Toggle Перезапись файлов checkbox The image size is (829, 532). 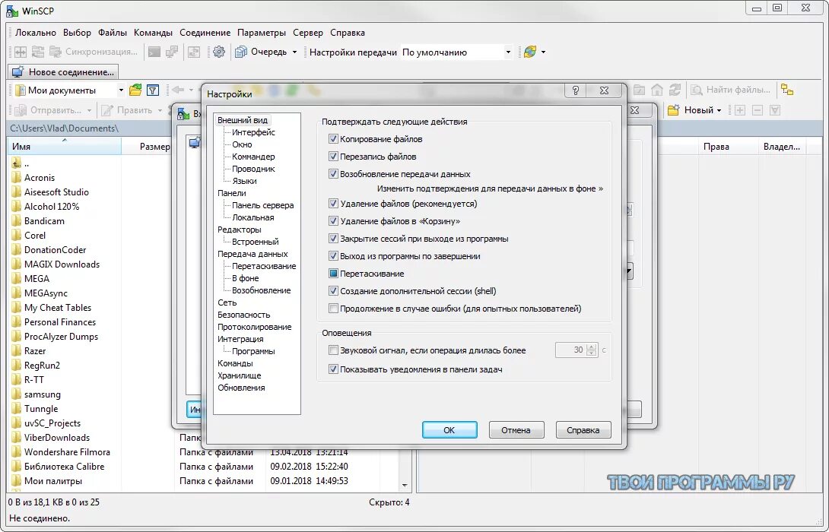click(x=333, y=157)
